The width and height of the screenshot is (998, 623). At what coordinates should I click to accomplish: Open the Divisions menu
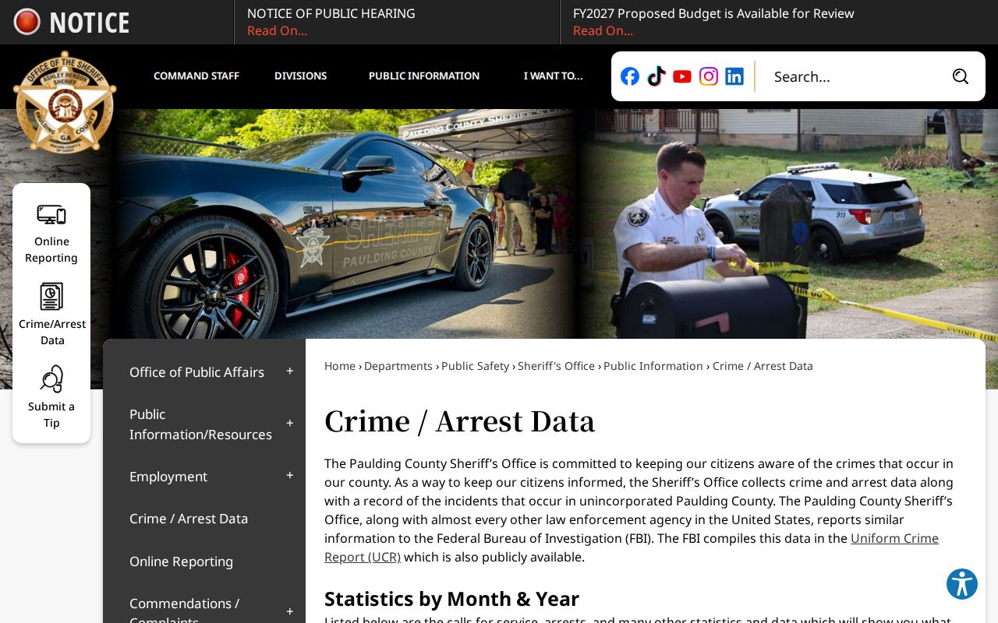click(x=300, y=76)
